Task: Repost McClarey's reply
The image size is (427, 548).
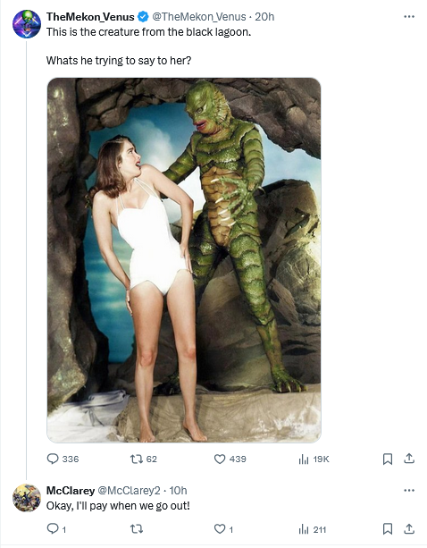Action: point(137,529)
